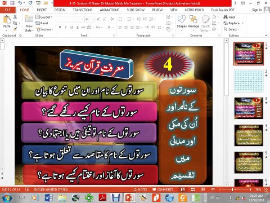Toggle Strikethrough formatting
This screenshot has height=203, width=270.
(83, 27)
